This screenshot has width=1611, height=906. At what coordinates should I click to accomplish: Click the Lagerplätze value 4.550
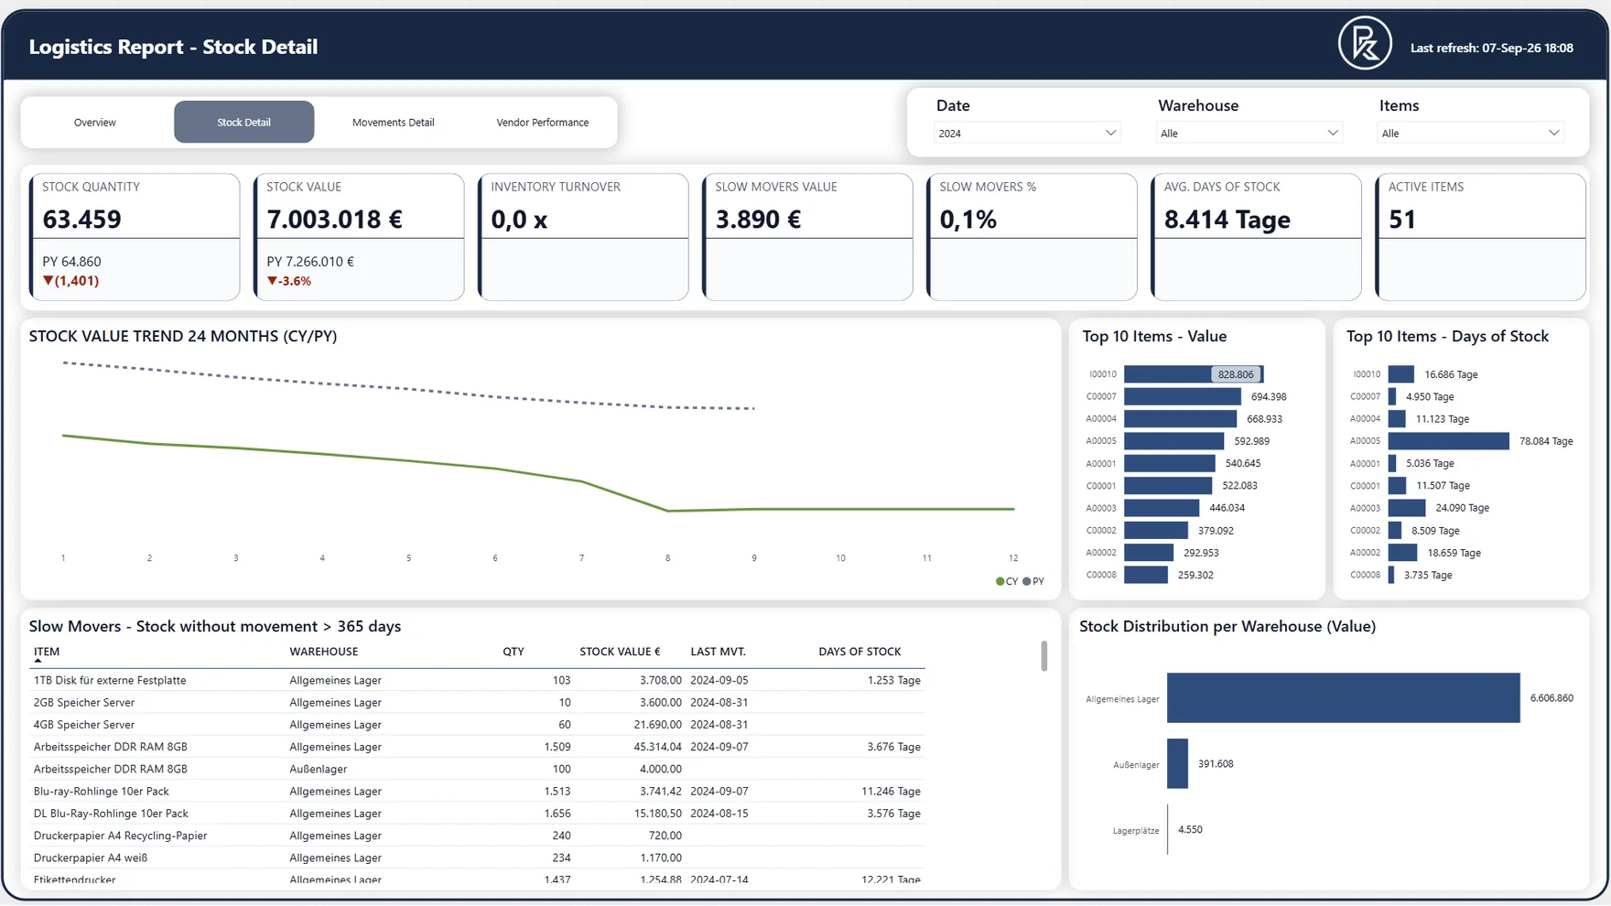click(1190, 830)
